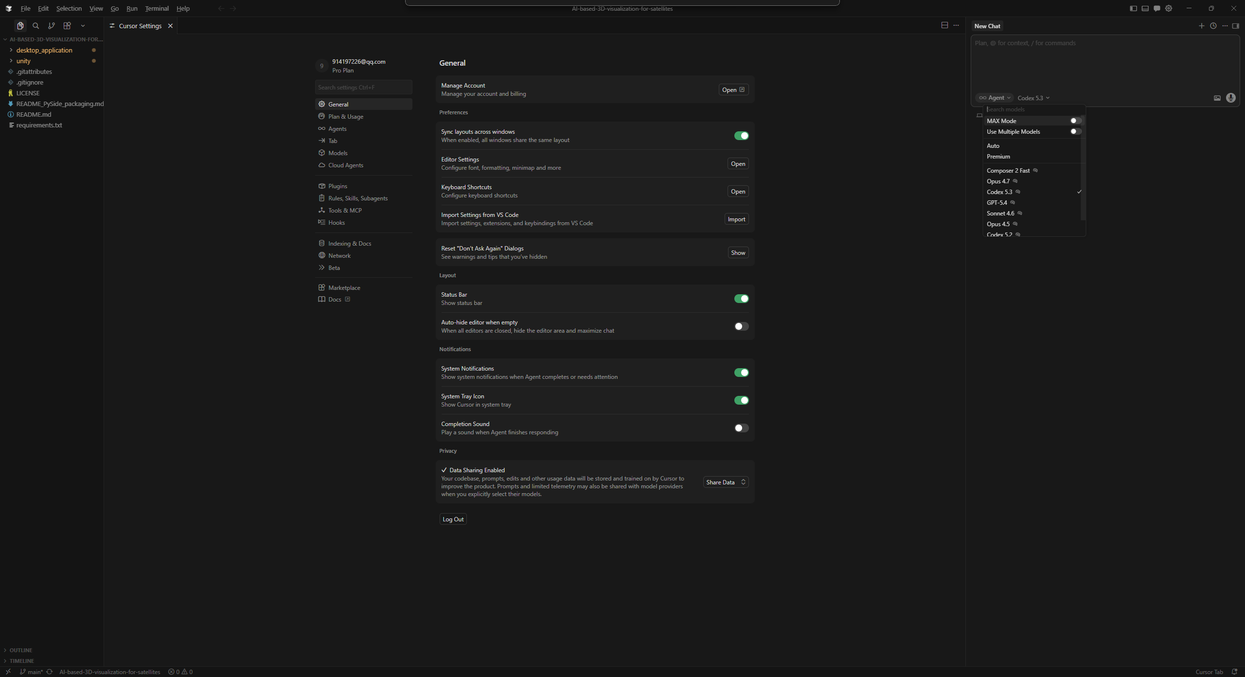Image resolution: width=1245 pixels, height=677 pixels.
Task: Open the Search view magnifier icon
Action: pyautogui.click(x=36, y=26)
